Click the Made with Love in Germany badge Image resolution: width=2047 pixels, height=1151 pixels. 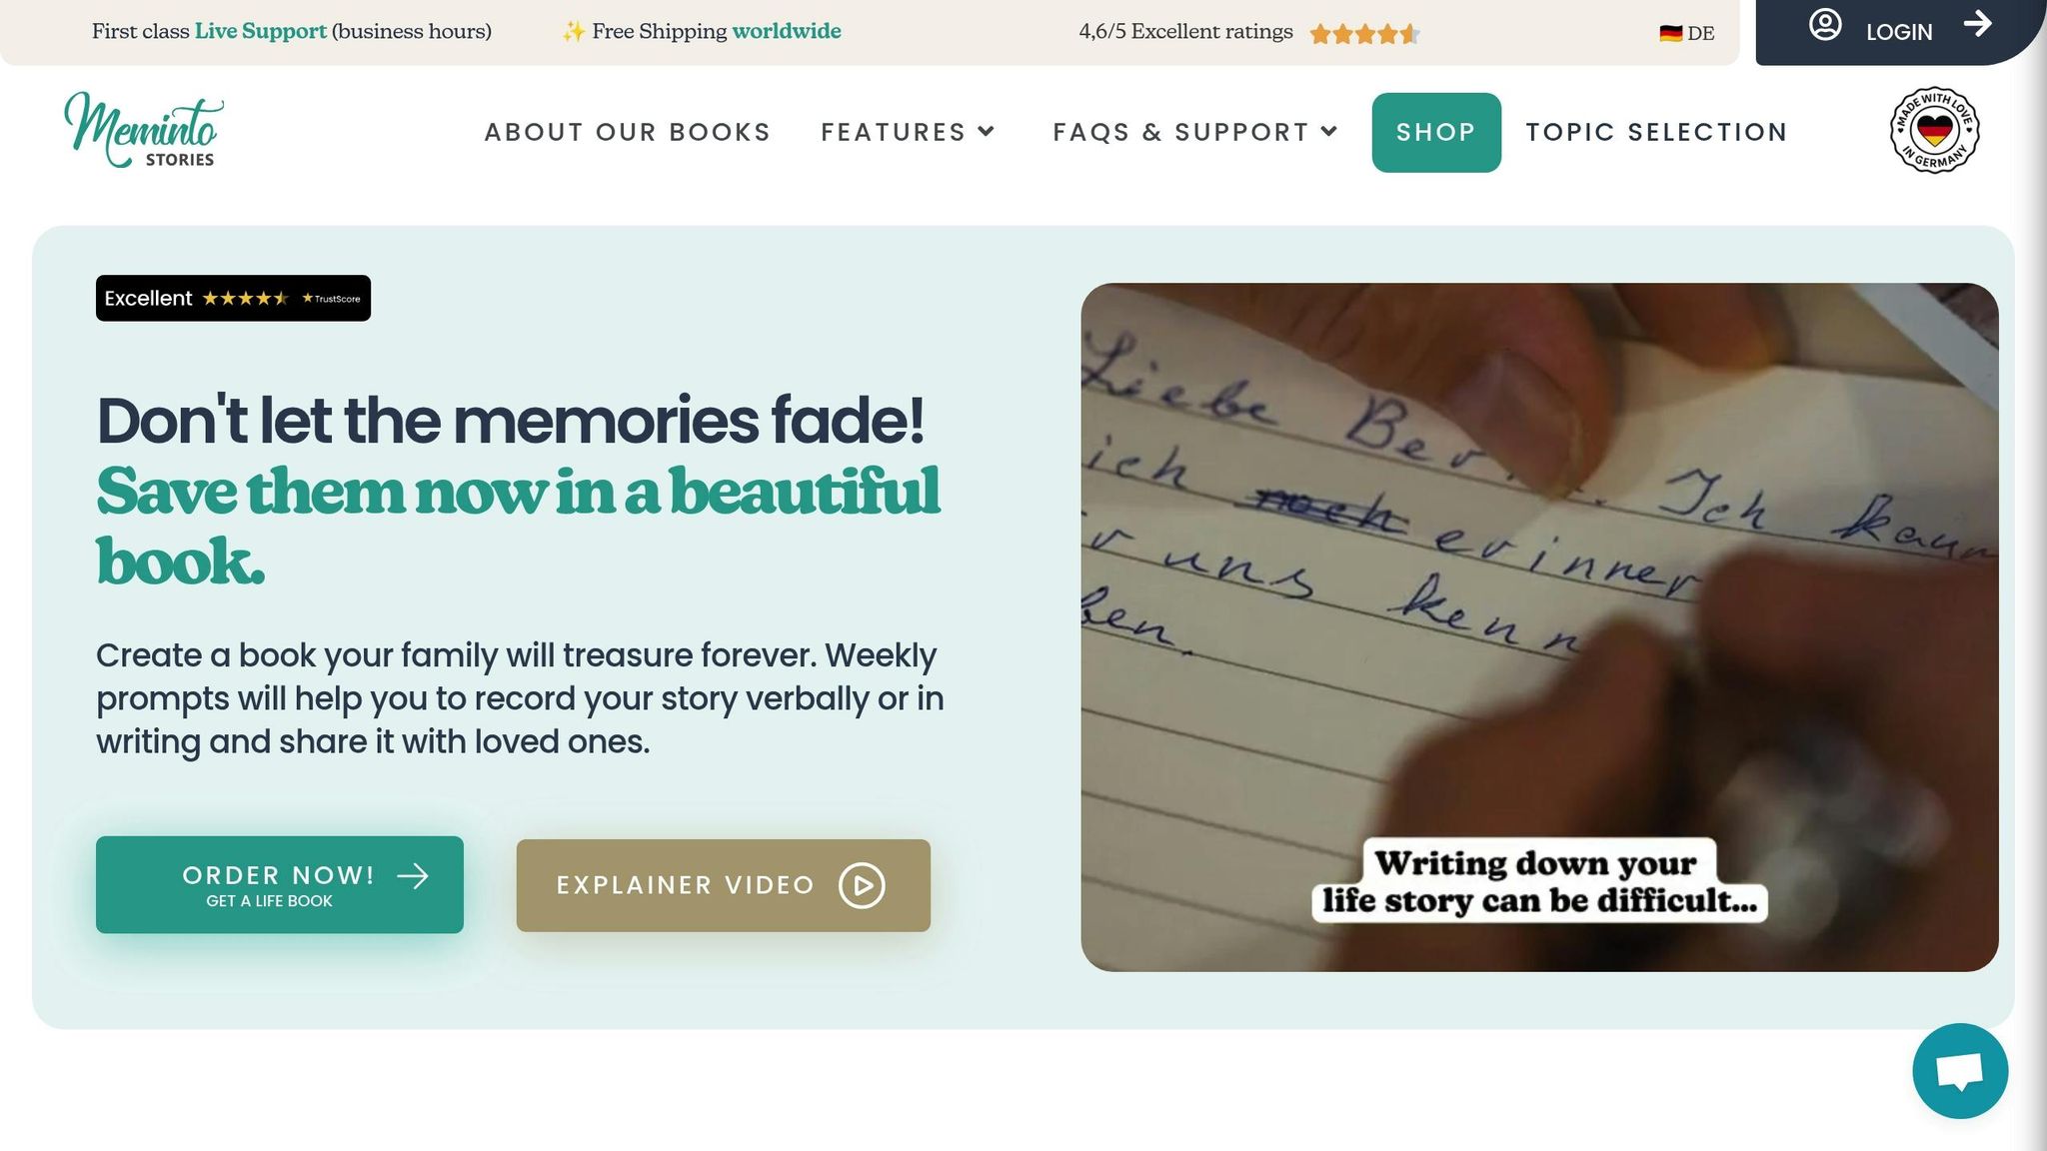coord(1934,130)
